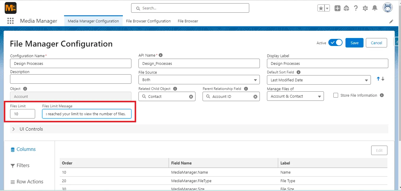Clear the selected Contact using its x icon
The width and height of the screenshot is (401, 191).
pos(191,96)
